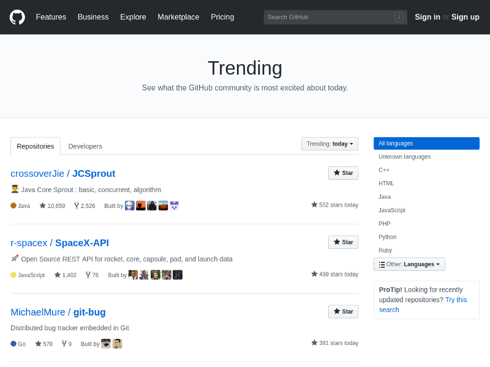Image resolution: width=490 pixels, height=367 pixels.
Task: Click second contributor avatar of JCSprout
Action: pos(141,206)
